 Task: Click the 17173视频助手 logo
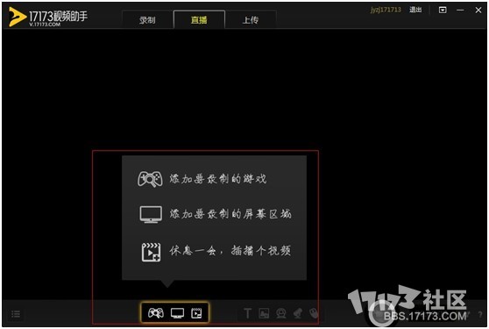[48, 17]
